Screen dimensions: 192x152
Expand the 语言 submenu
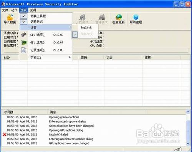46,27
